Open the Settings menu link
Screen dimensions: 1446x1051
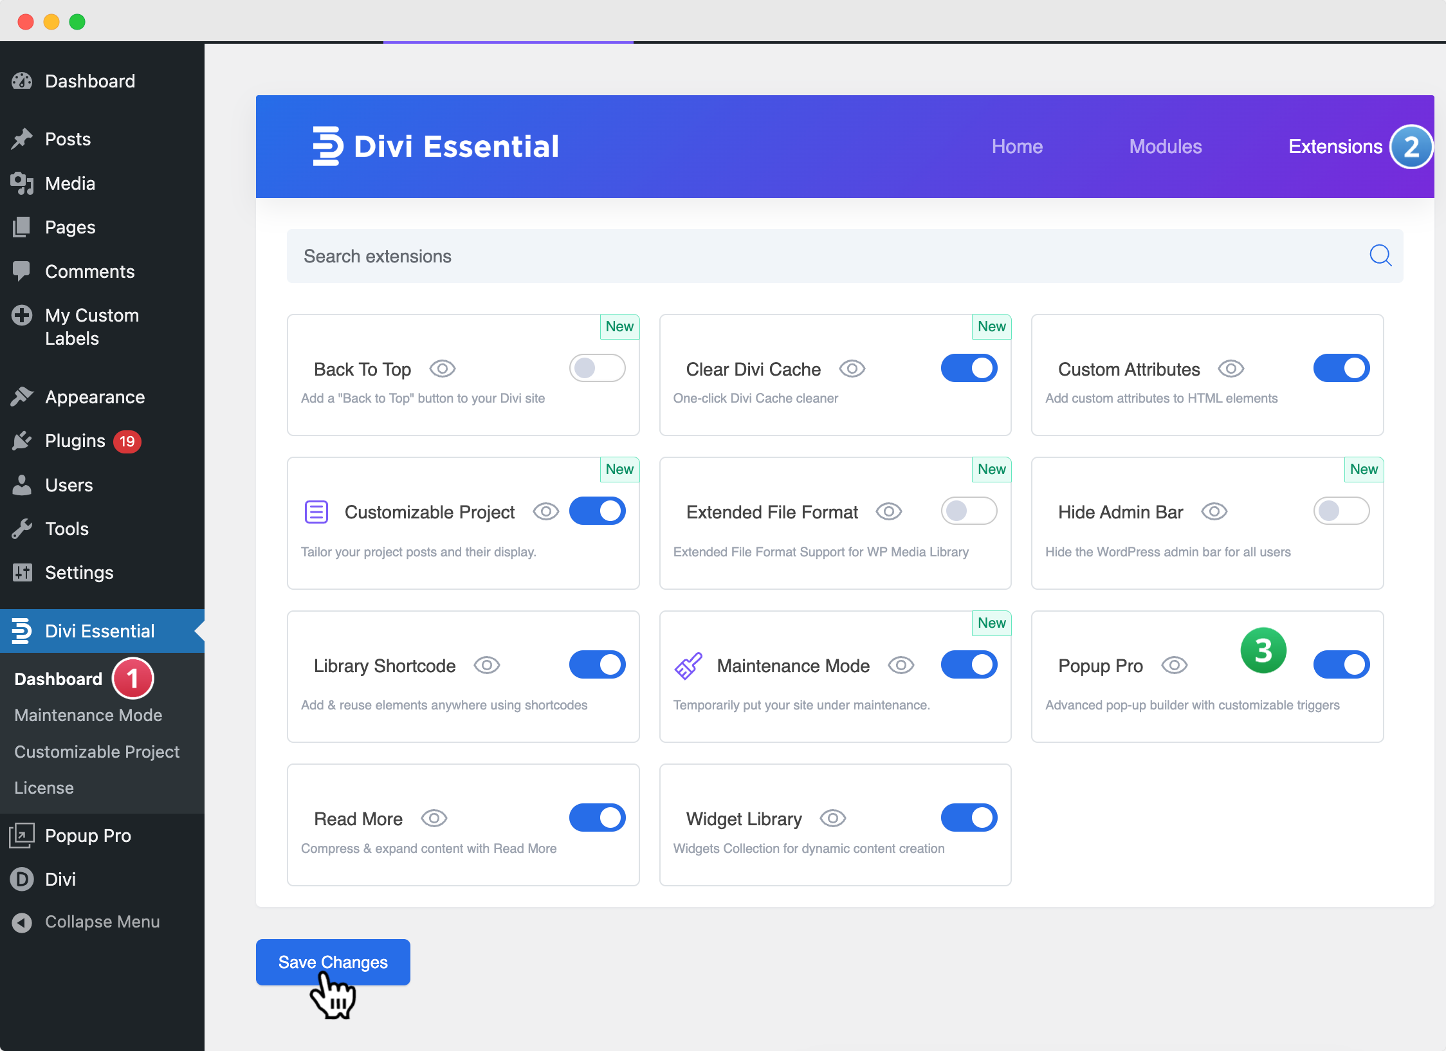click(79, 572)
